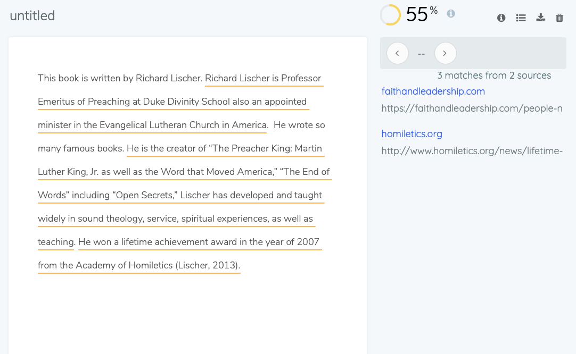Open the faithandleadership.com source link
This screenshot has width=576, height=354.
click(x=433, y=91)
